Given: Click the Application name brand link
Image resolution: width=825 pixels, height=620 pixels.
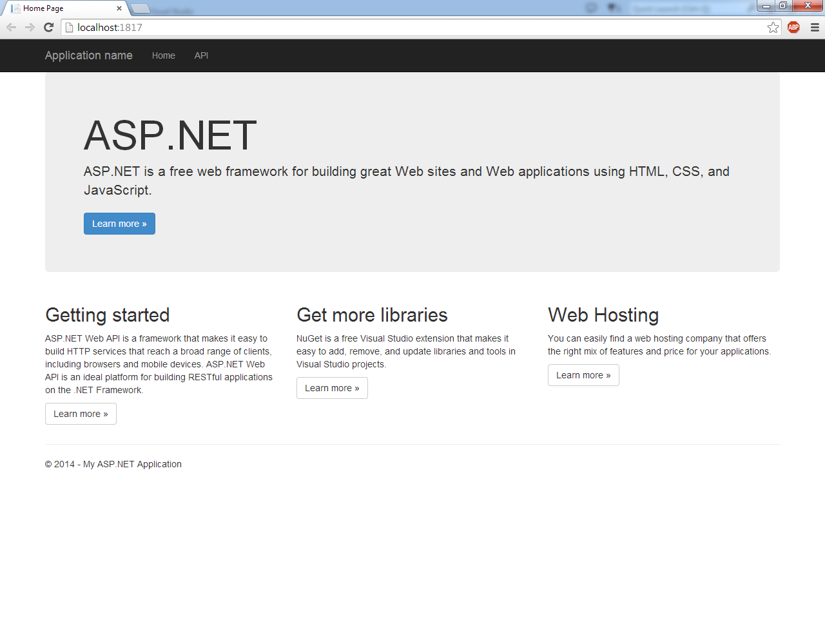Looking at the screenshot, I should (x=88, y=55).
